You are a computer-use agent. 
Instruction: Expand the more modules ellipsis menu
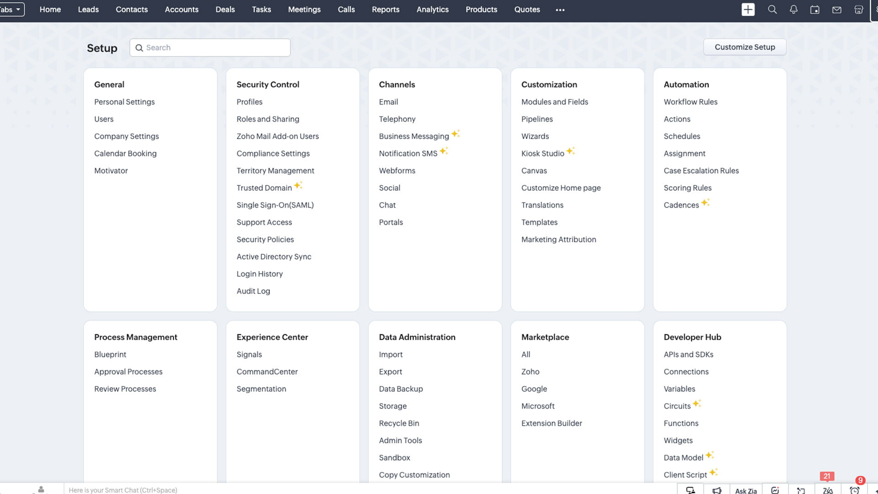(x=560, y=10)
